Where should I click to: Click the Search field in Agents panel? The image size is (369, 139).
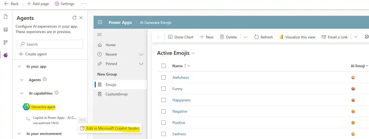(50, 44)
